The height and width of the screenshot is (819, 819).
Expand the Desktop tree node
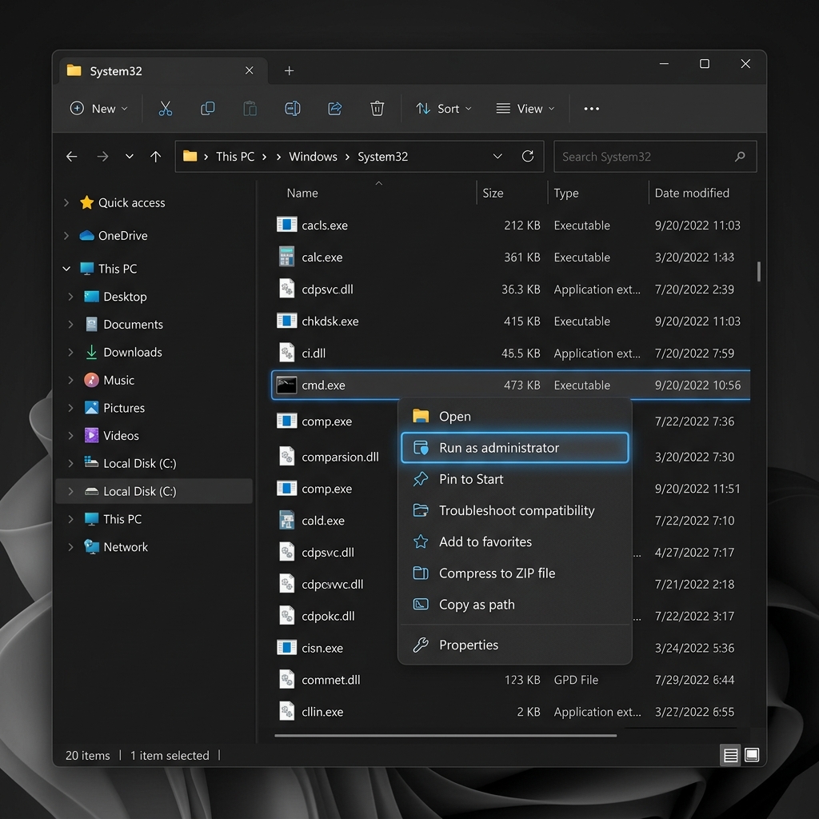[x=70, y=297]
